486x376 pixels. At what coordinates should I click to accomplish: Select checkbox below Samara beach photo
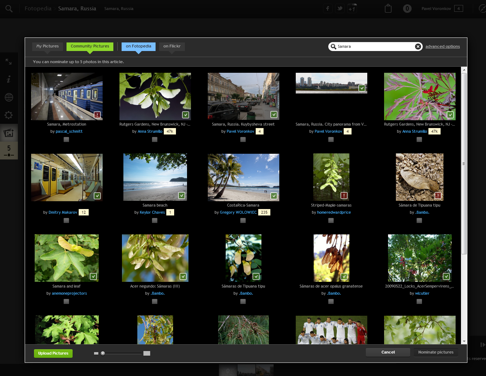click(x=154, y=220)
